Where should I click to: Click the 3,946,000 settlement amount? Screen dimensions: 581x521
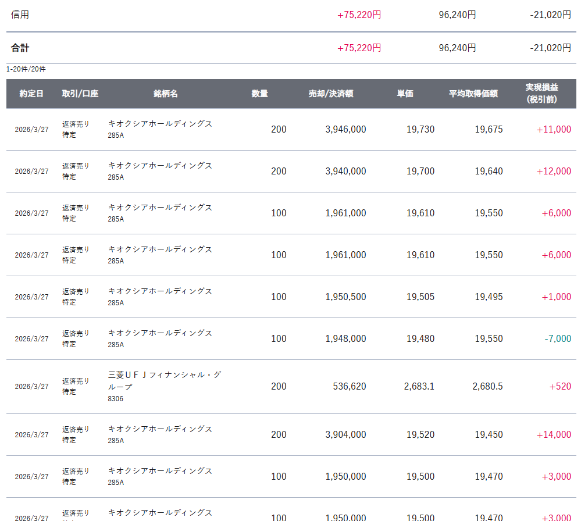(x=345, y=129)
